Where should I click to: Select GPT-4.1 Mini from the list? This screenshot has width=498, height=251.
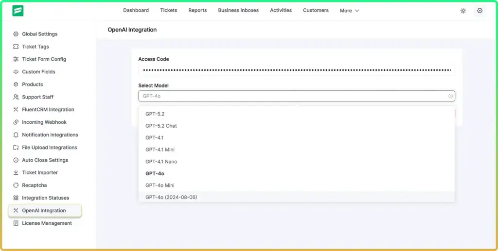tap(297, 150)
